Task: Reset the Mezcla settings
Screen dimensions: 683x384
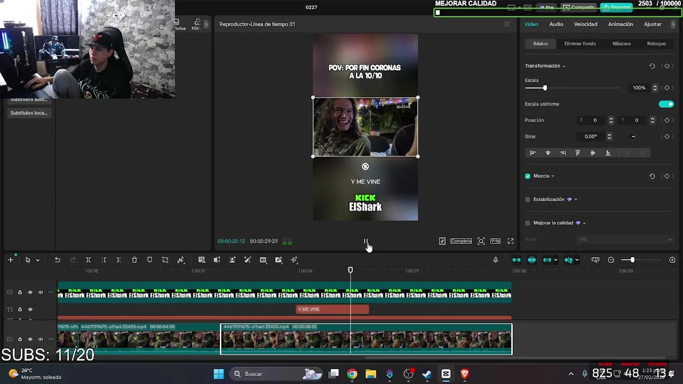Action: tap(652, 176)
